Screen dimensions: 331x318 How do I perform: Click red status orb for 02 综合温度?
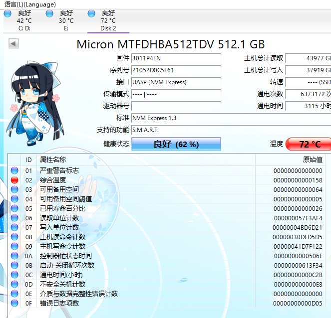pos(14,180)
